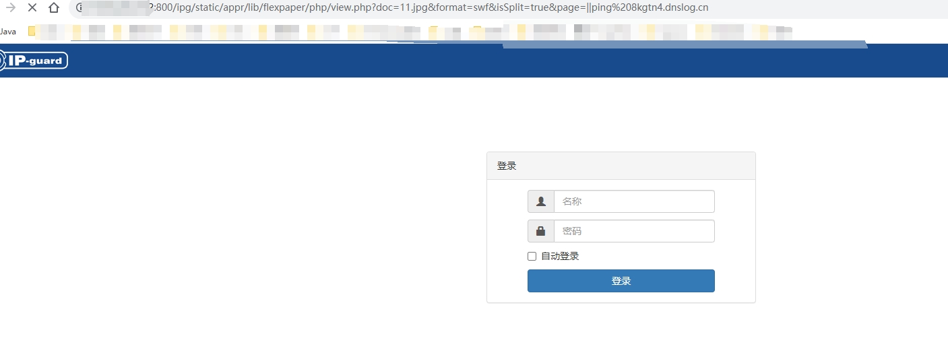This screenshot has width=948, height=359.
Task: Click the user silhouette icon beside 名称
Action: (540, 201)
